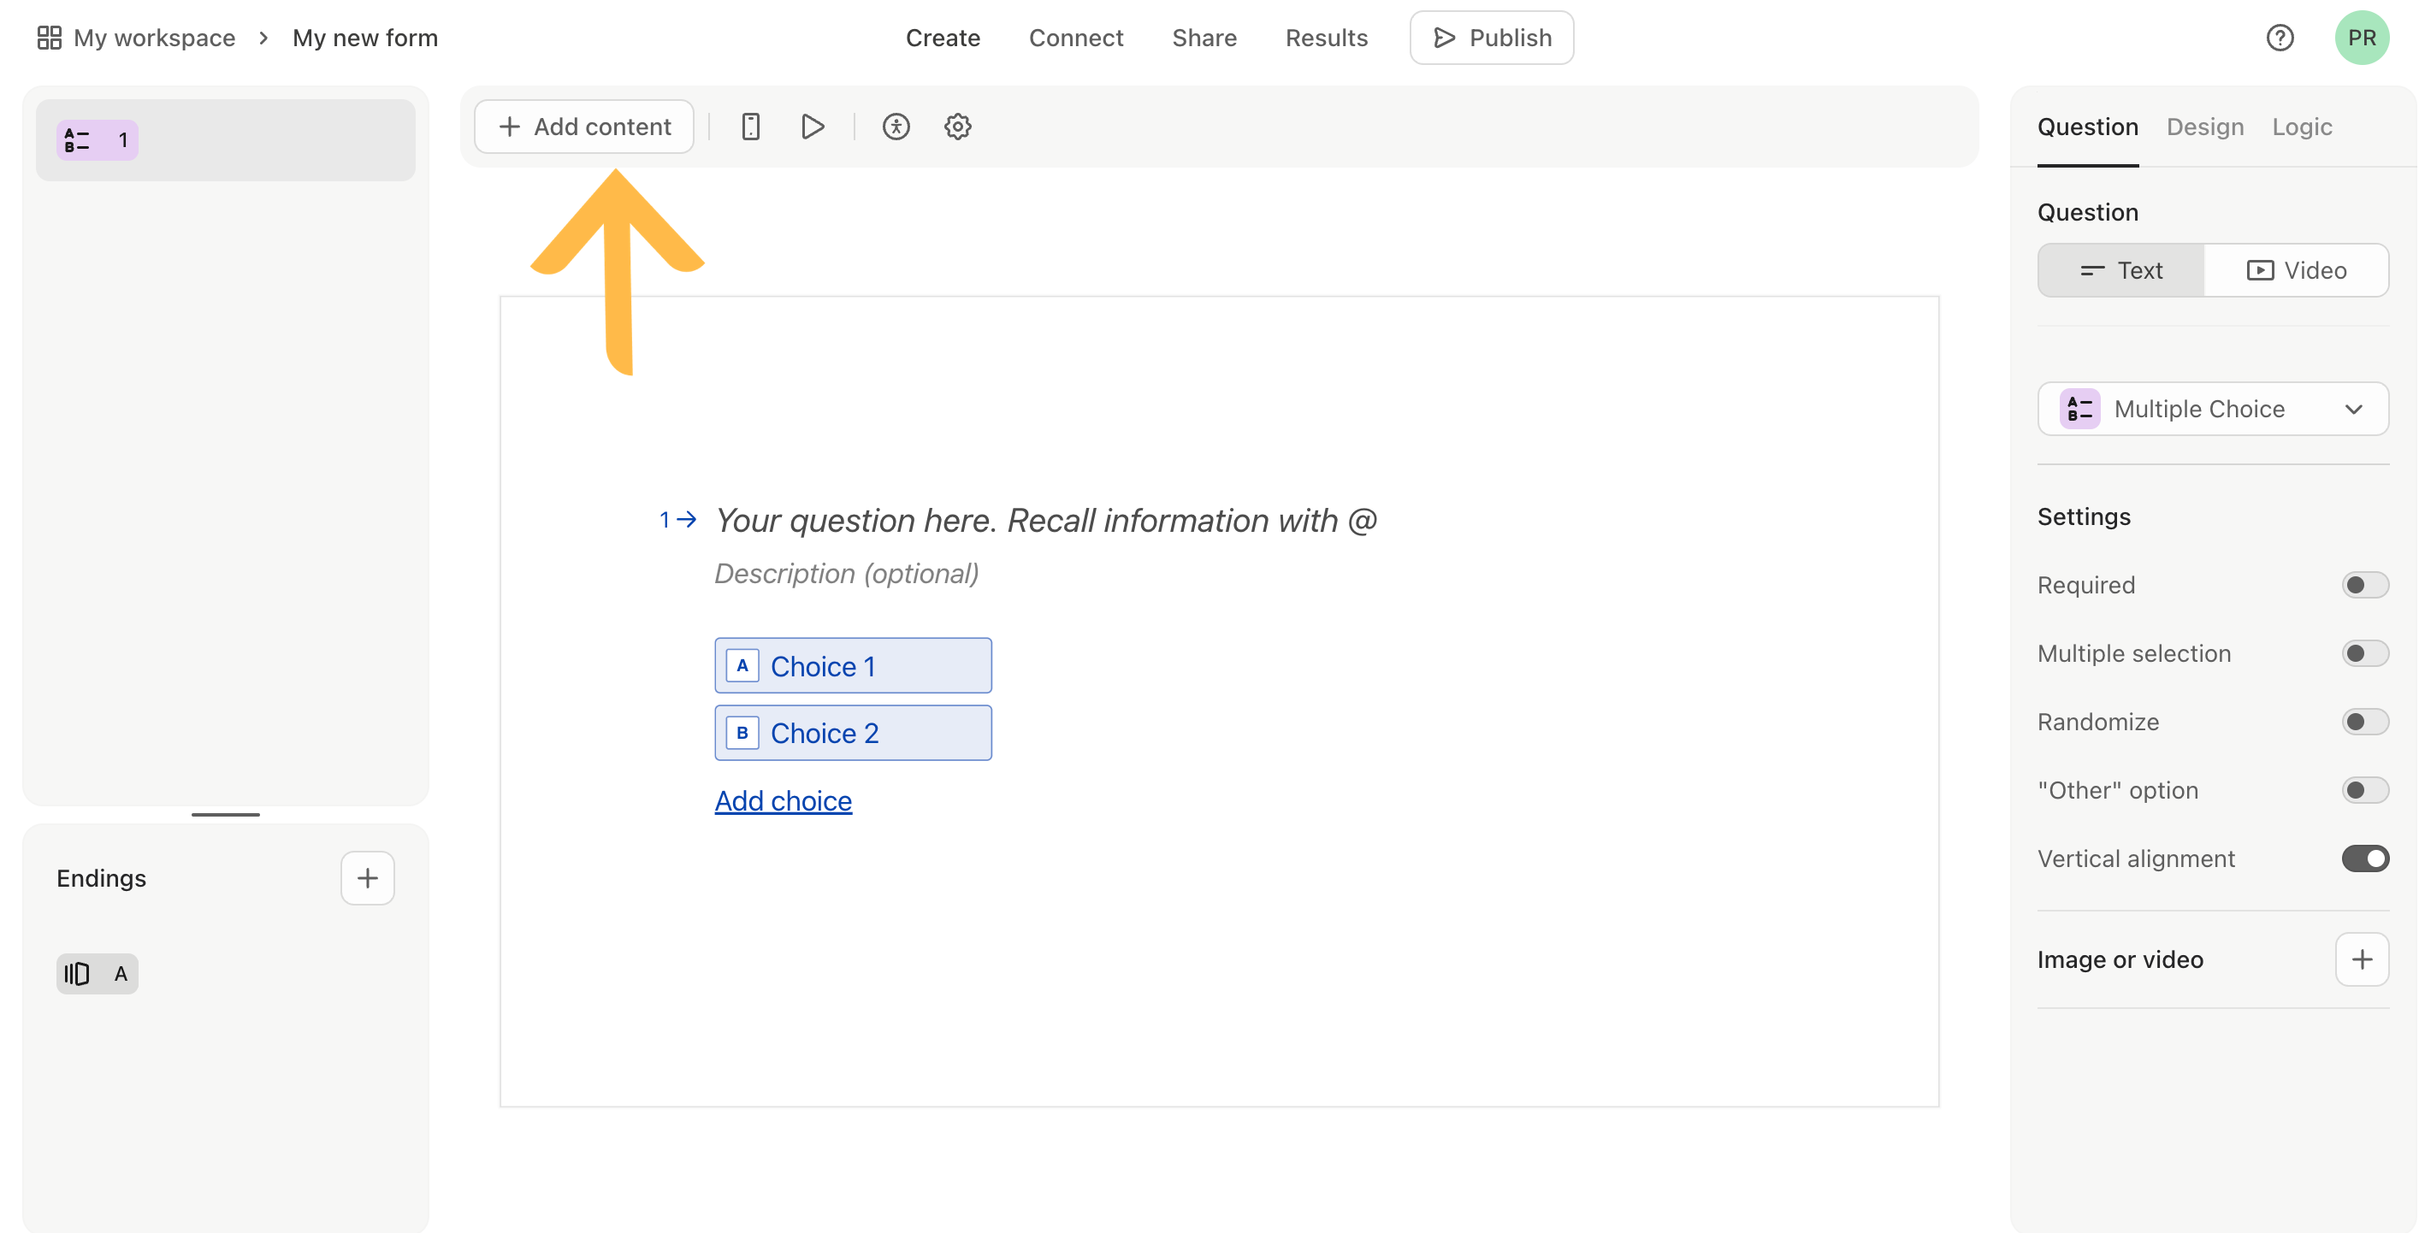The image size is (2419, 1233).
Task: Switch to the Logic panel tab
Action: pos(2301,127)
